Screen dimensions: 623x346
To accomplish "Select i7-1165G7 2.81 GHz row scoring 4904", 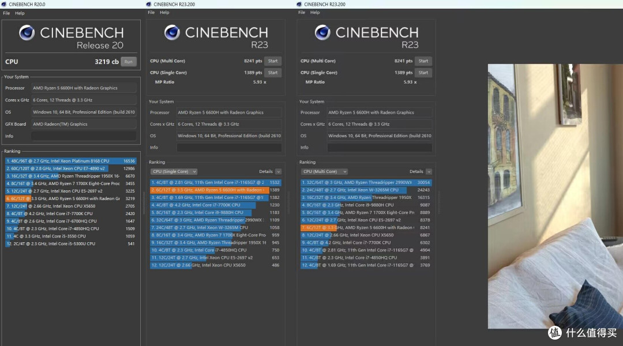I will point(366,250).
